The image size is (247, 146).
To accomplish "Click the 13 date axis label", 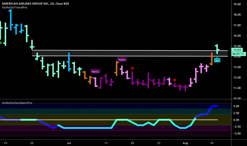I will (106, 143).
